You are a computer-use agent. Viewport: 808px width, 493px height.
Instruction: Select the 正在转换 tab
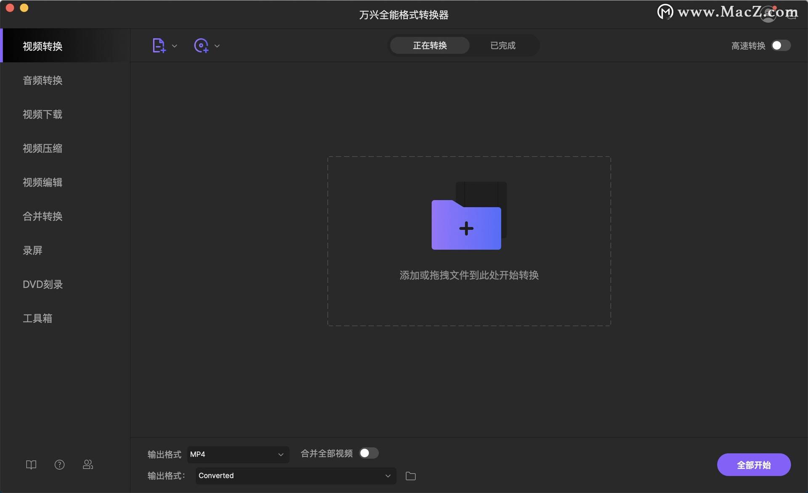pyautogui.click(x=429, y=45)
